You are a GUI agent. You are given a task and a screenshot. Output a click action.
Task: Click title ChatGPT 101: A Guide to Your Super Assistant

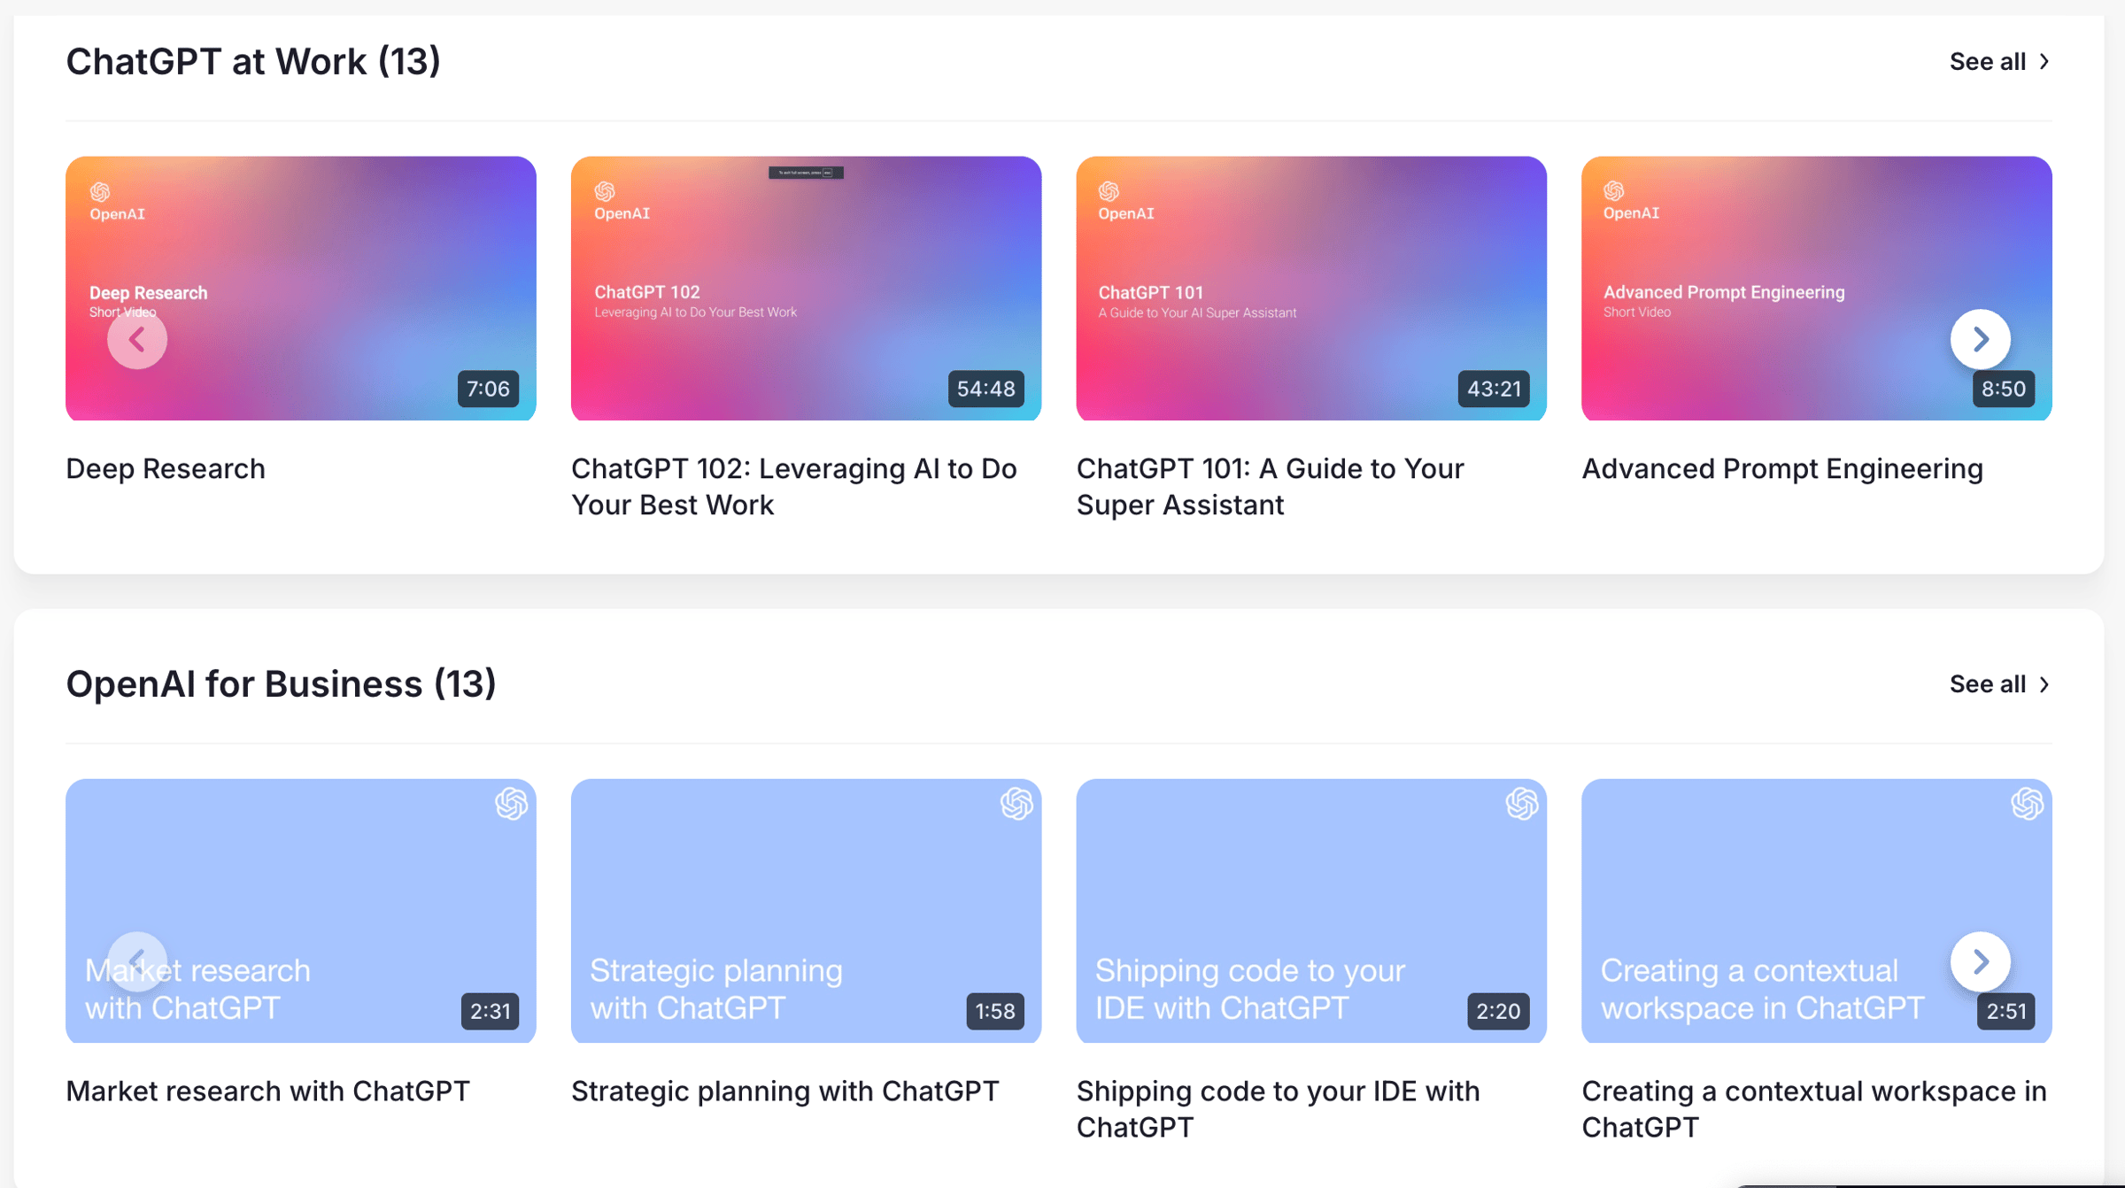[1271, 486]
